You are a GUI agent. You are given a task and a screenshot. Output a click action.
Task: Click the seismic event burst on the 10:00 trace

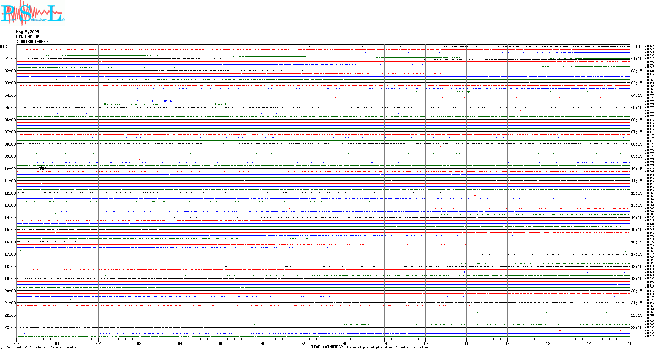point(42,169)
